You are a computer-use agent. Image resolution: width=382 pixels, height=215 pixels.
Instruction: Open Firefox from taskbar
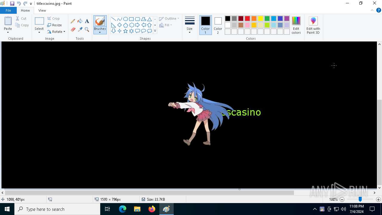point(152,209)
